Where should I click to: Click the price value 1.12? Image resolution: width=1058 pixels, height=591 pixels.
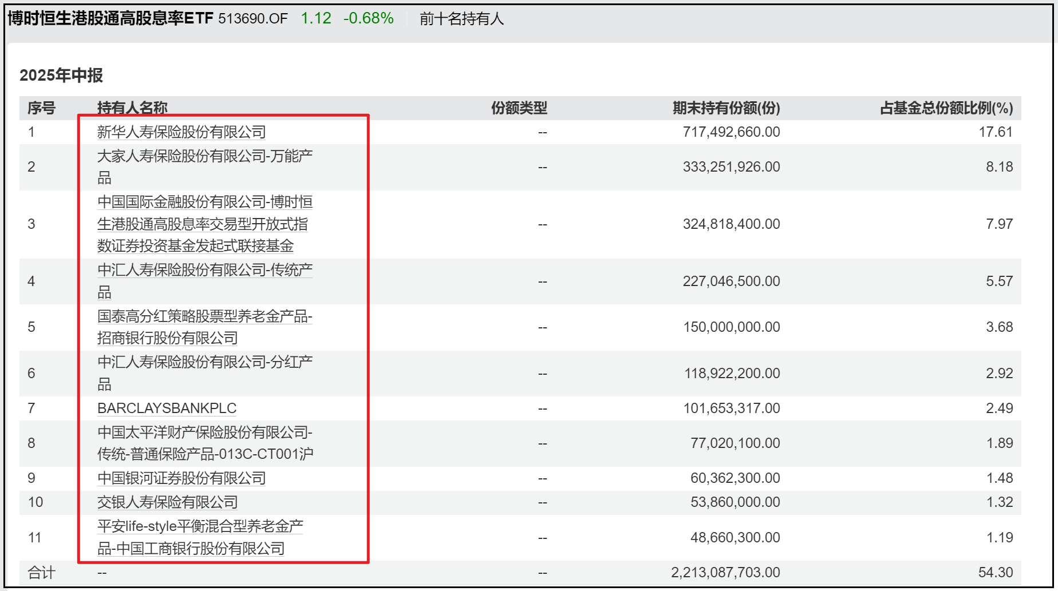(316, 18)
